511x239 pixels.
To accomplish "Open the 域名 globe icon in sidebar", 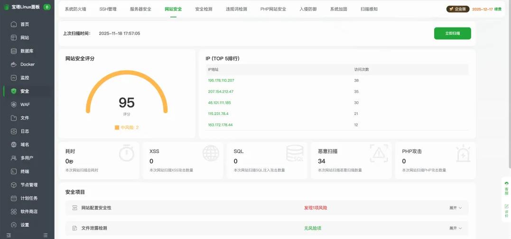I will click(x=14, y=145).
